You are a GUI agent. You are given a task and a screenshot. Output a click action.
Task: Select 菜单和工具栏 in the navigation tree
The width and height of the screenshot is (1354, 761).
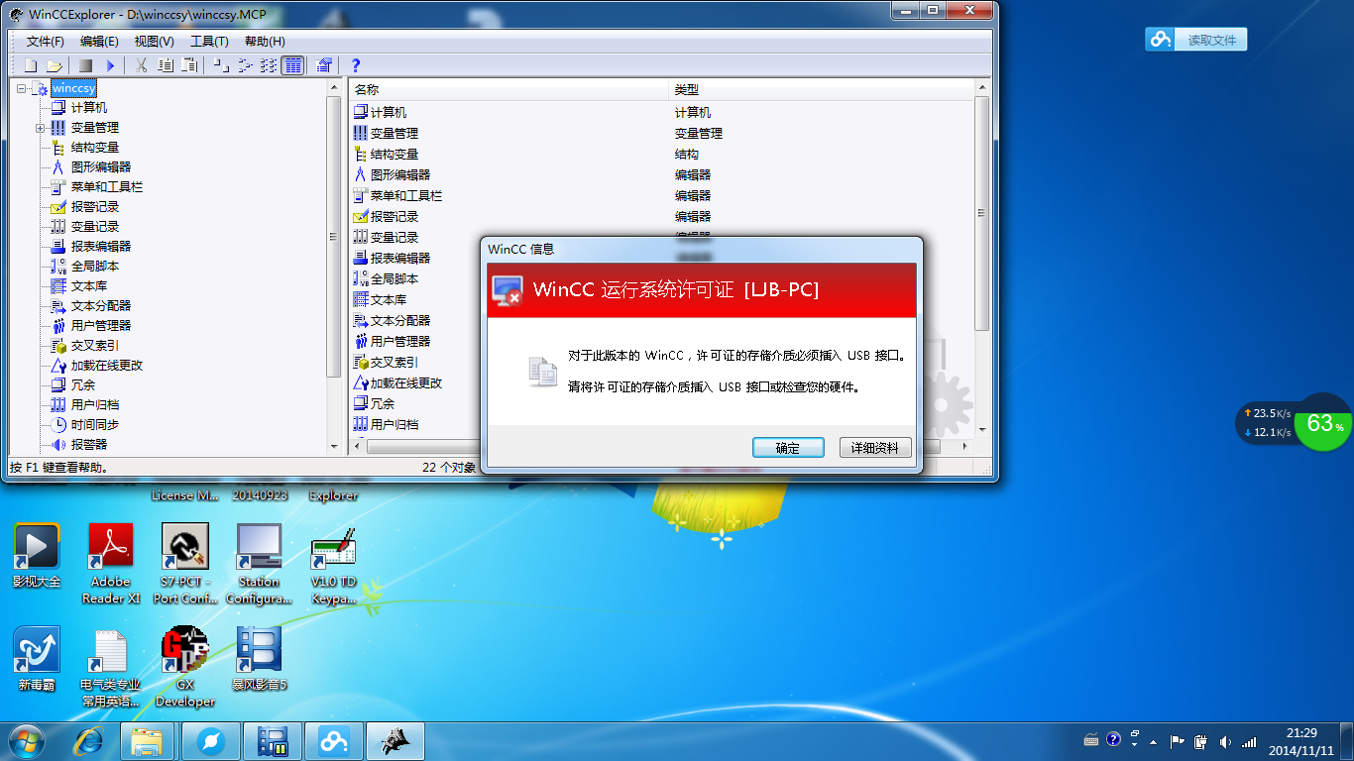point(107,187)
